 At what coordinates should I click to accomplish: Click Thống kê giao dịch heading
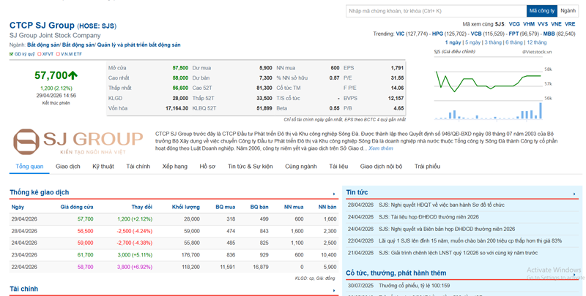tap(40, 192)
